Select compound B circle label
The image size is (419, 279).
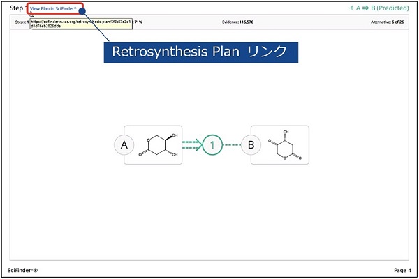pyautogui.click(x=251, y=145)
